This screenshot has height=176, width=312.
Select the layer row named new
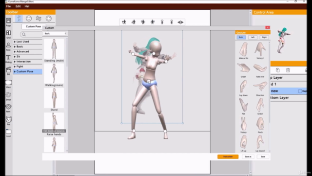(289, 91)
